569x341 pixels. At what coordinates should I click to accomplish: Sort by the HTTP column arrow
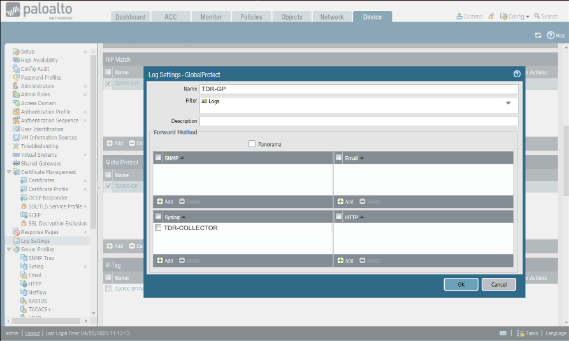(x=362, y=217)
